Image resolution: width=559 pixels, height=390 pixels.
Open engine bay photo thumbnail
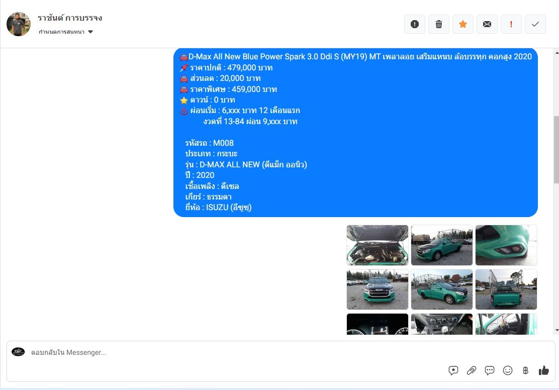377,245
